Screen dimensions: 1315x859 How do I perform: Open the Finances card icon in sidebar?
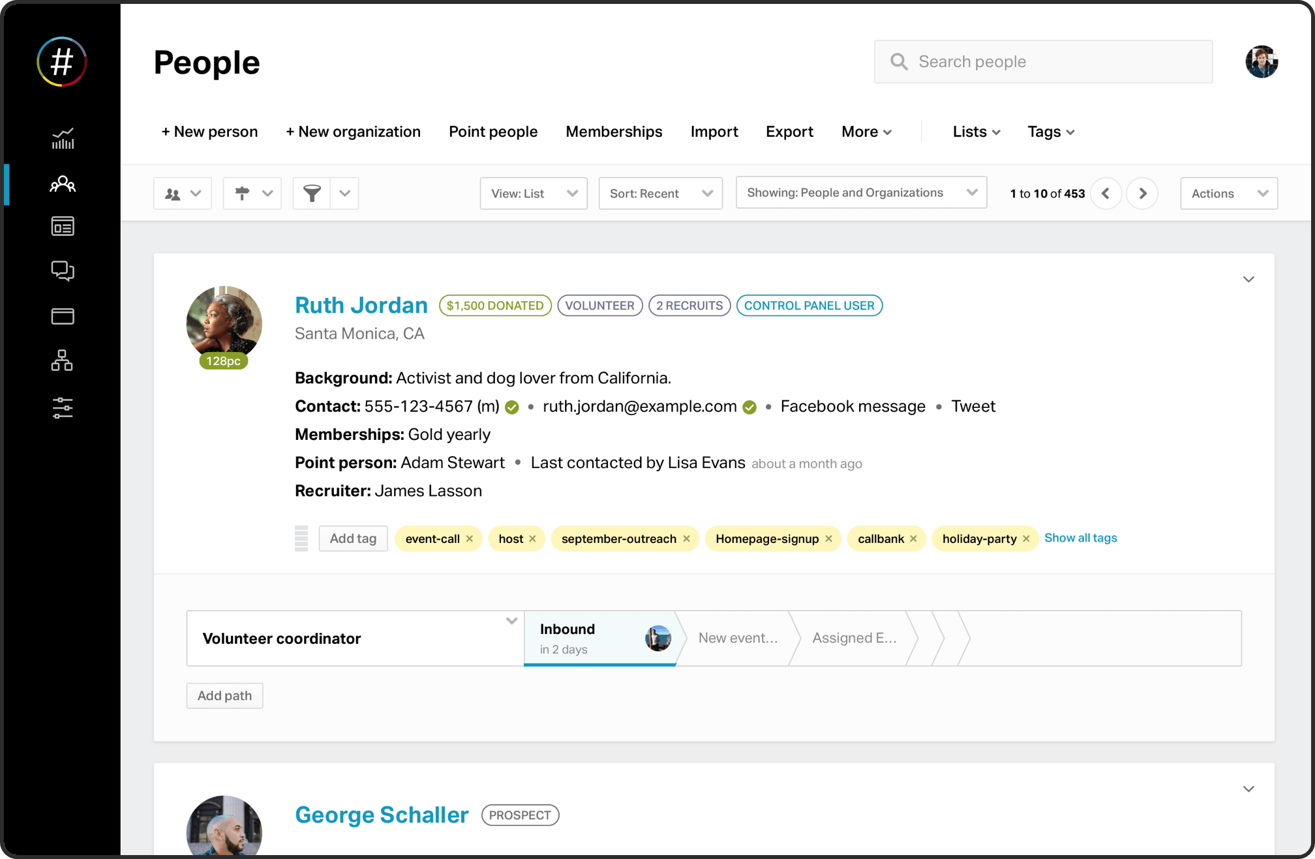tap(63, 316)
